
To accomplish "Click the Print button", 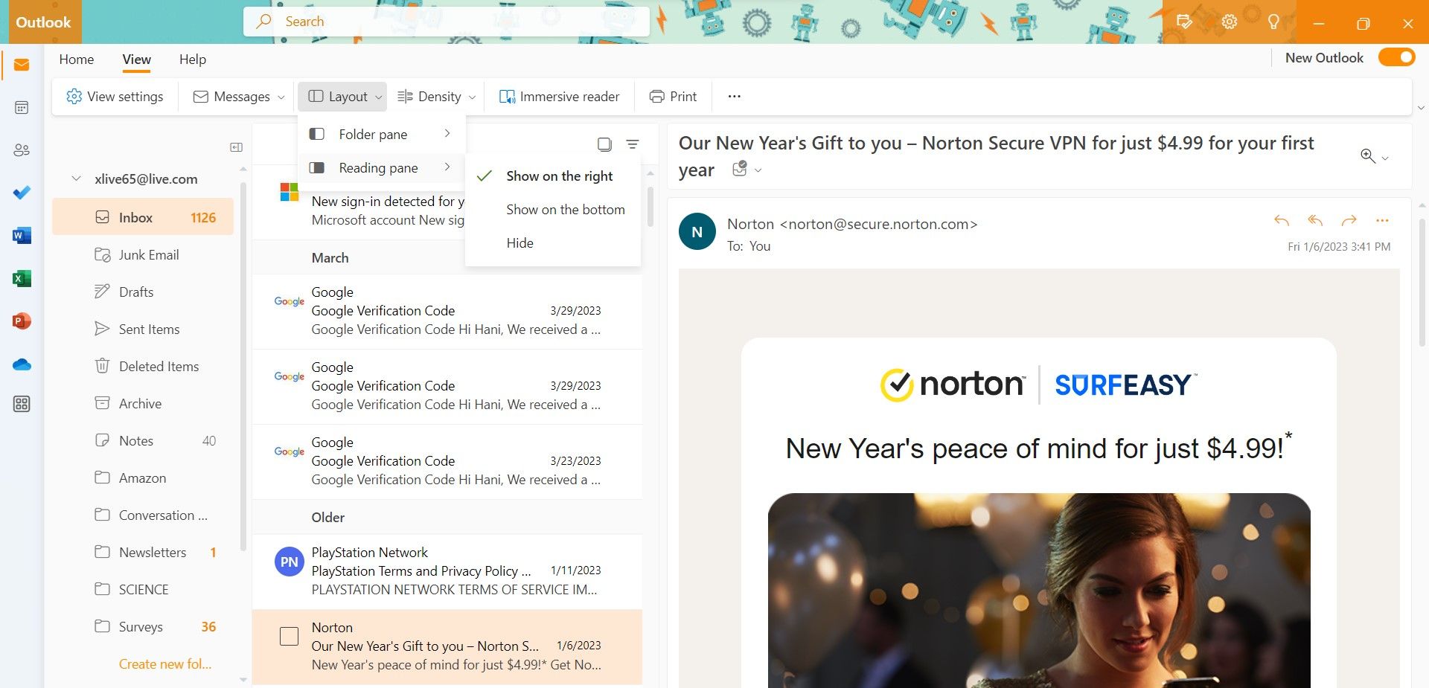I will (674, 97).
